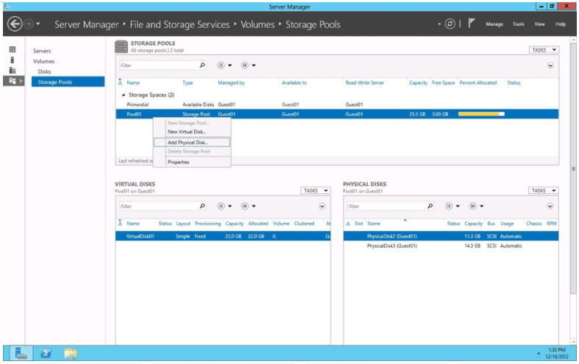
Task: Choose Add Physical Disk from the context menu
Action: pyautogui.click(x=188, y=142)
